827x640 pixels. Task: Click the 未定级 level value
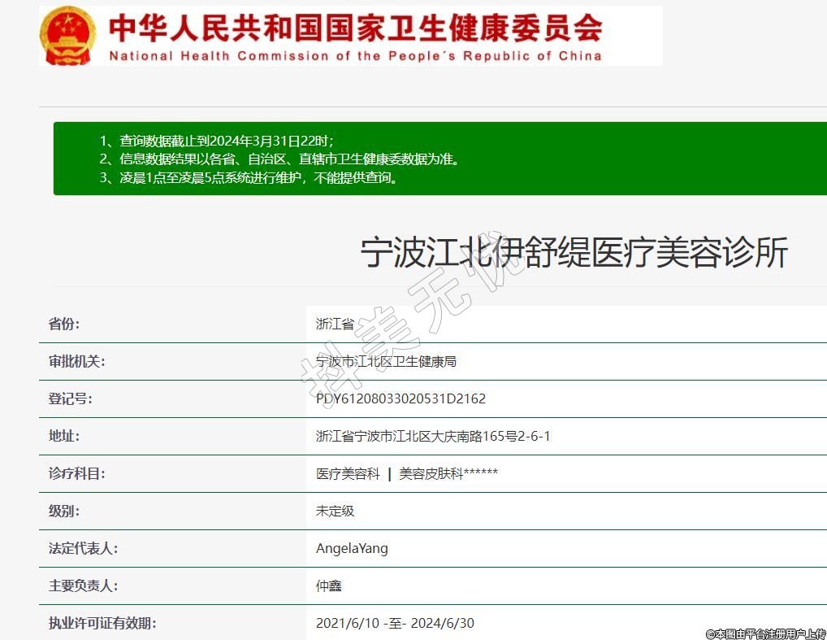coord(335,511)
